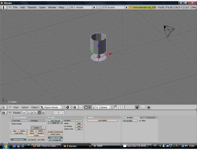Open the Render menu
The width and height of the screenshot is (197, 150).
[x=52, y=7]
